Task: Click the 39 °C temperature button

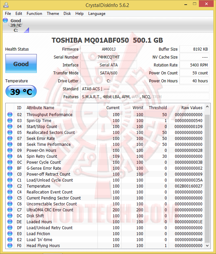Action: (21, 92)
